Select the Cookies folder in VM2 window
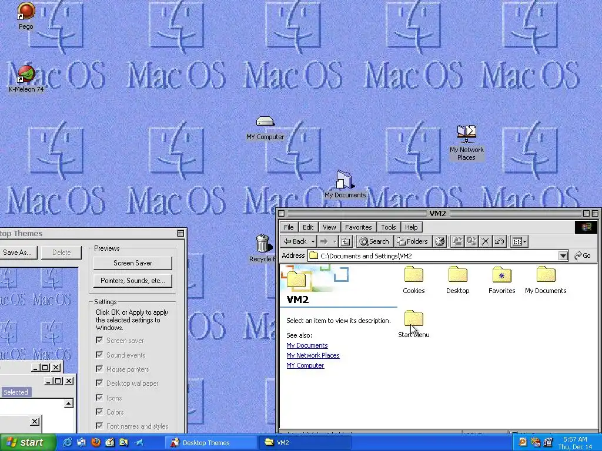The image size is (602, 451). (413, 275)
